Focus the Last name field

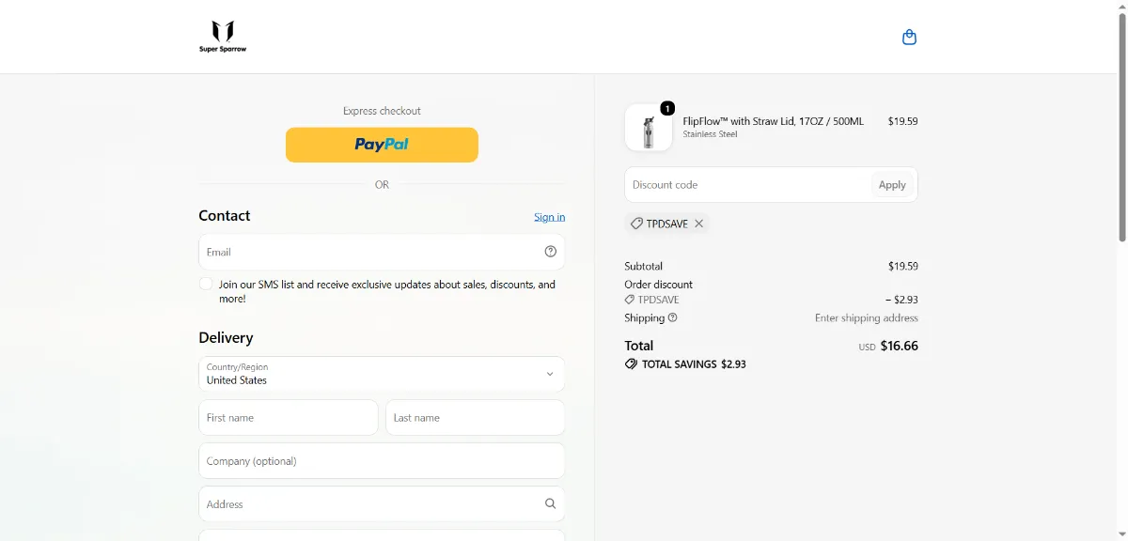(476, 417)
